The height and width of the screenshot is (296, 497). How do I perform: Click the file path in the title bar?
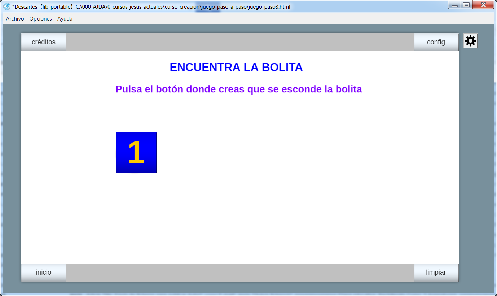(182, 7)
